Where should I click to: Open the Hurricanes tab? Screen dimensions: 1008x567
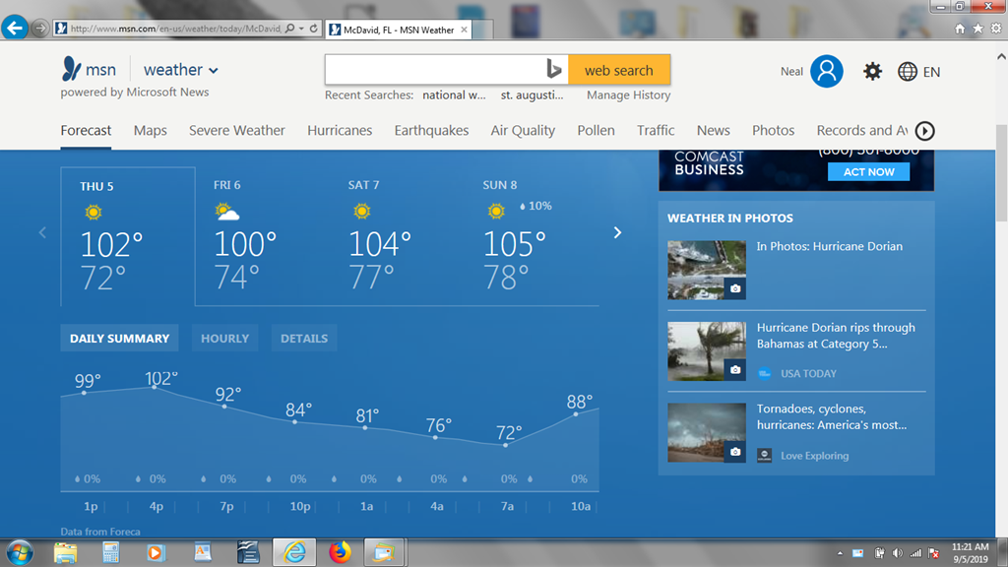(340, 131)
